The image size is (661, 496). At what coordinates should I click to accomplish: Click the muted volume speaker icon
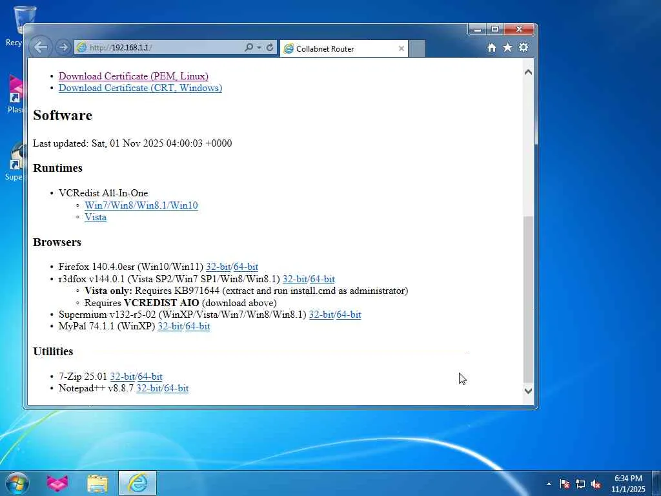click(596, 484)
